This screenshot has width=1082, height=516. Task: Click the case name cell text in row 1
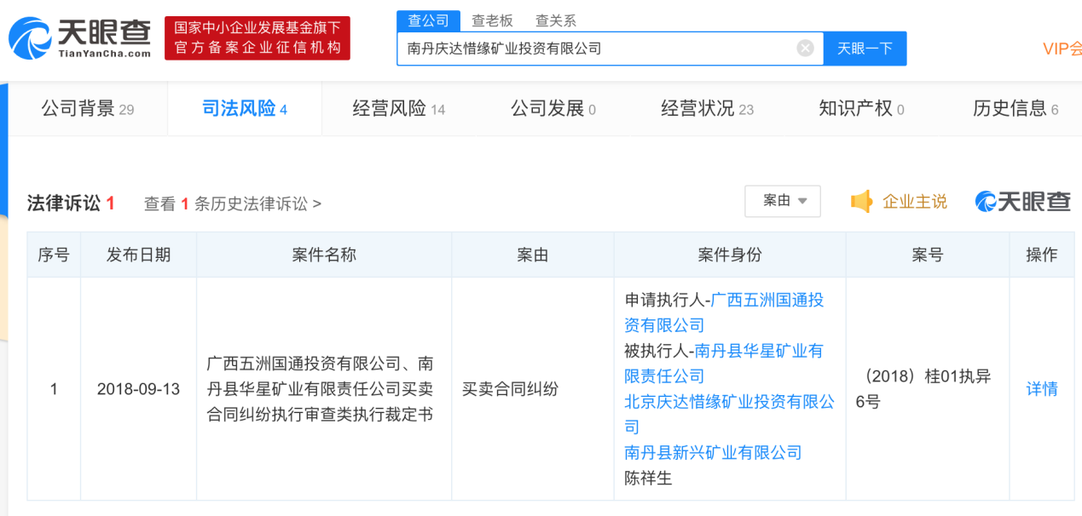321,389
